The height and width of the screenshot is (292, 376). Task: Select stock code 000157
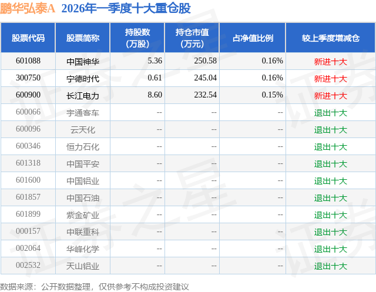click(28, 231)
